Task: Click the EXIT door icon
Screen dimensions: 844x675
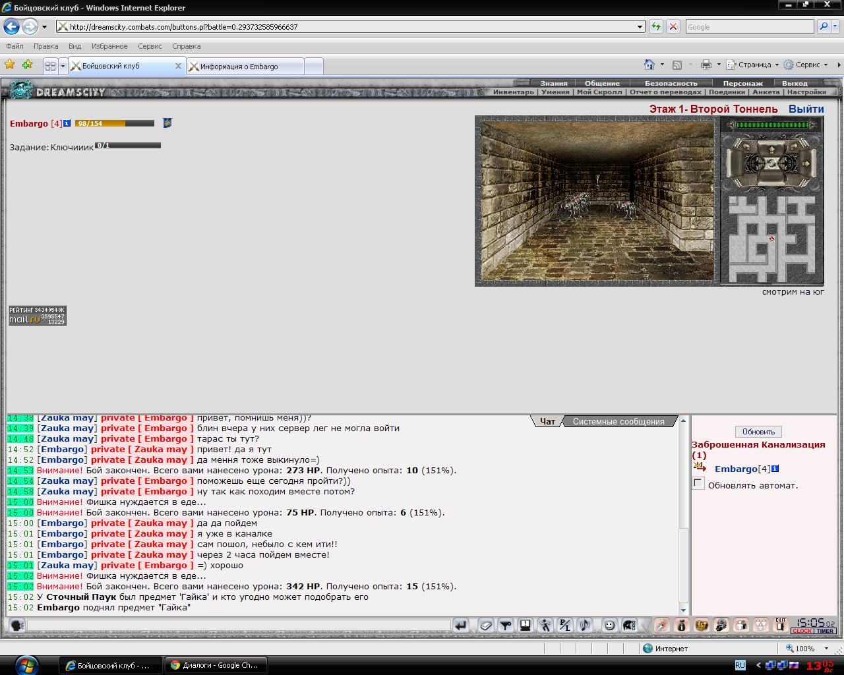Action: pyautogui.click(x=781, y=625)
